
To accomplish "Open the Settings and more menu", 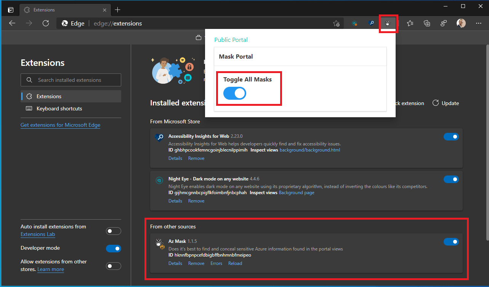I will [478, 23].
